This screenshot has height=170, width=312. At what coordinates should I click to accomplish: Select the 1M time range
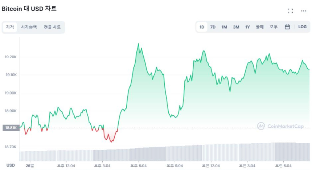(224, 27)
